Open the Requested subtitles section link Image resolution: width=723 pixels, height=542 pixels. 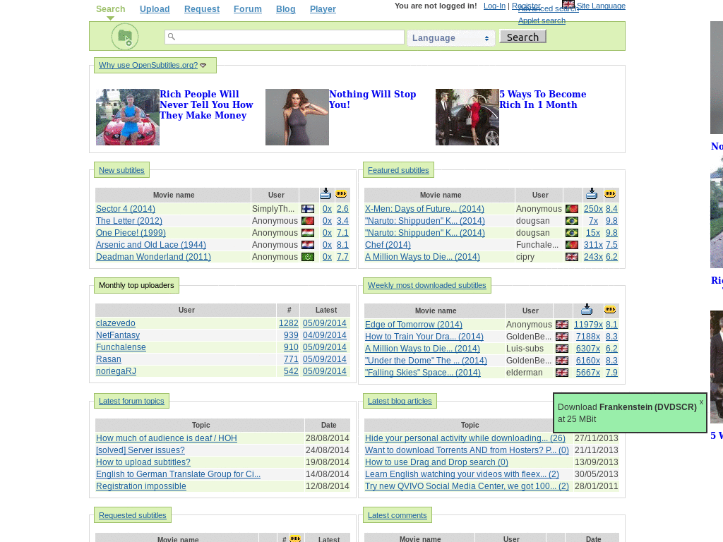pos(132,515)
